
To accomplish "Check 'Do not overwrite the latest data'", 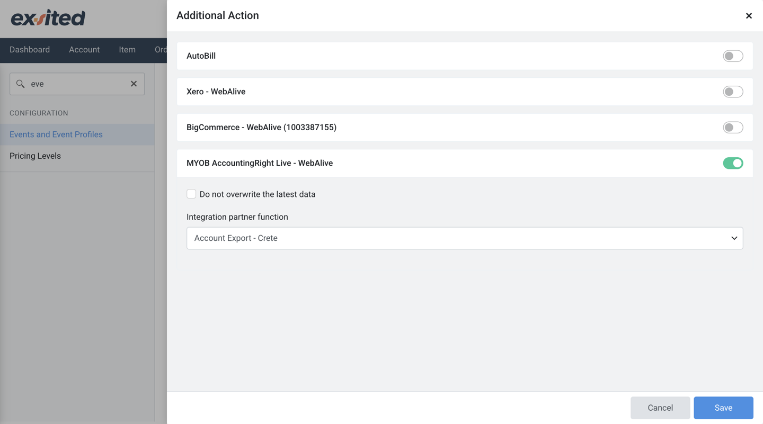I will [x=191, y=194].
